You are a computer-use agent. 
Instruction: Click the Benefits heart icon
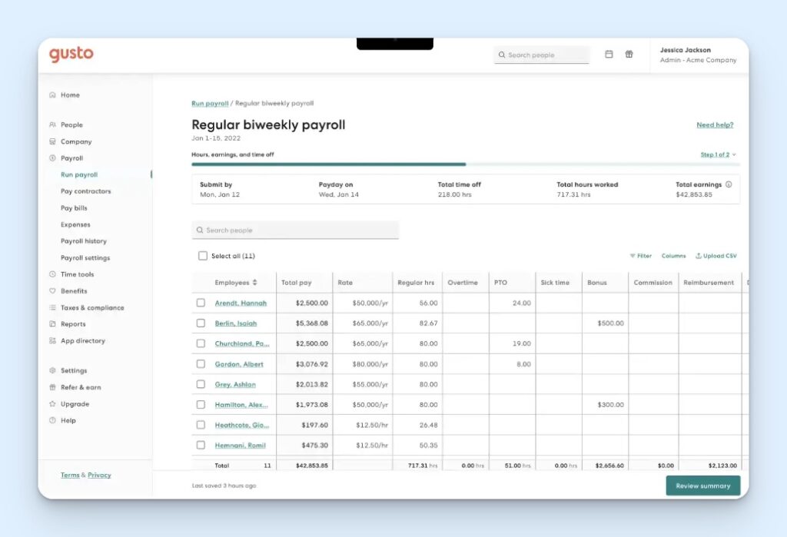(53, 291)
